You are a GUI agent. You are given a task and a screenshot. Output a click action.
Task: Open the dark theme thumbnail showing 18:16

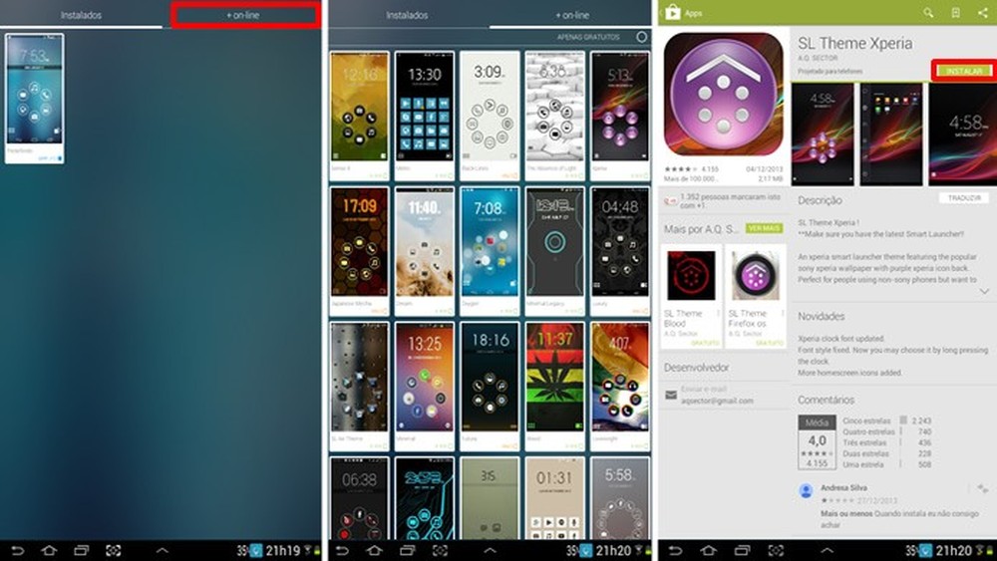[490, 387]
